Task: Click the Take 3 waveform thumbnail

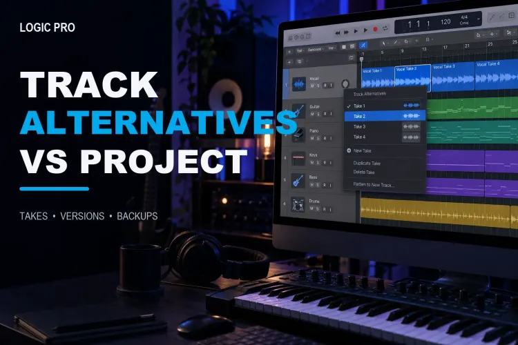Action: 412,127
